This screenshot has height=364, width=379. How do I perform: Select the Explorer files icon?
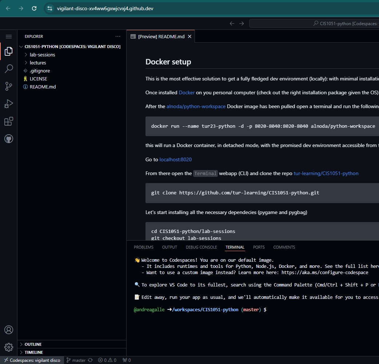point(9,51)
